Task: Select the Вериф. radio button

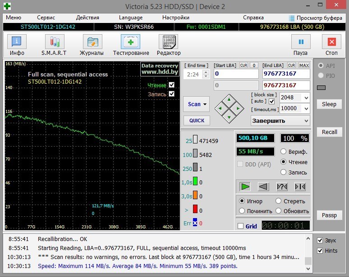Action: pyautogui.click(x=284, y=152)
